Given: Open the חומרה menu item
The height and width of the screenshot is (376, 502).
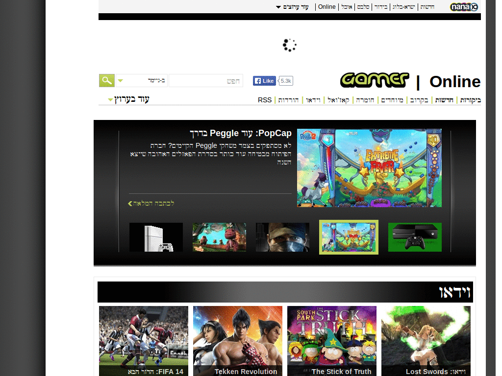Looking at the screenshot, I should pyautogui.click(x=365, y=100).
